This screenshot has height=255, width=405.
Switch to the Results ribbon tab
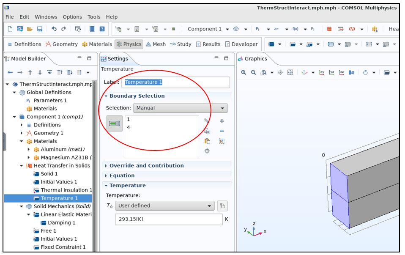point(208,44)
